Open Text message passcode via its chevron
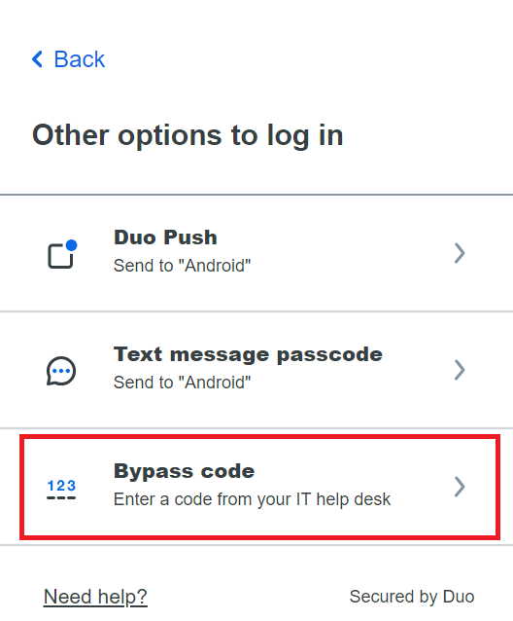Screen dimensions: 513x621 coord(460,370)
